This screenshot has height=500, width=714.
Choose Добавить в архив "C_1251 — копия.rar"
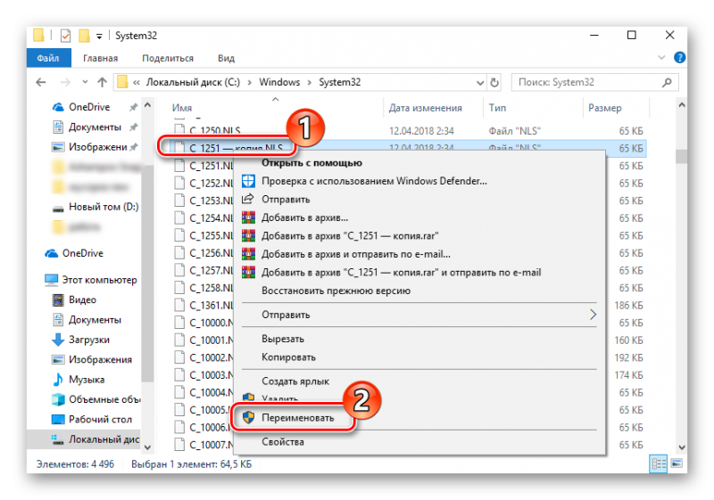[350, 235]
